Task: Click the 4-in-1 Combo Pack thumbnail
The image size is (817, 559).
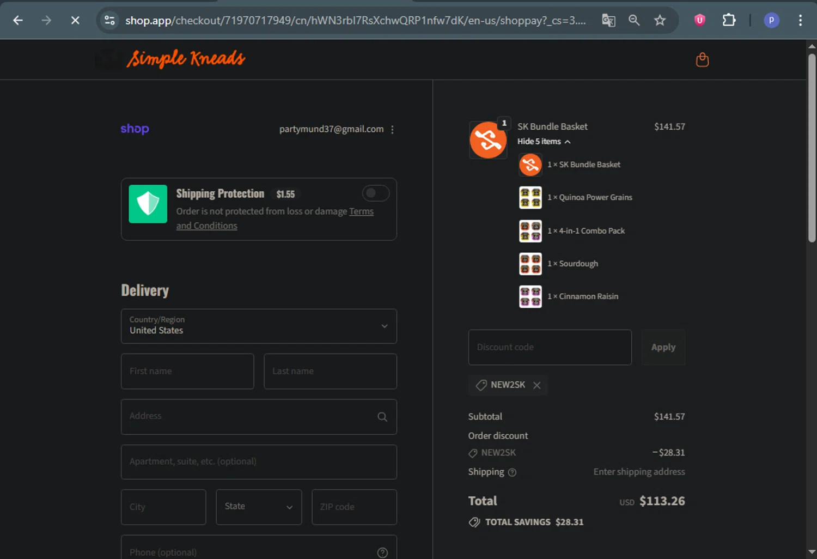Action: click(x=531, y=231)
